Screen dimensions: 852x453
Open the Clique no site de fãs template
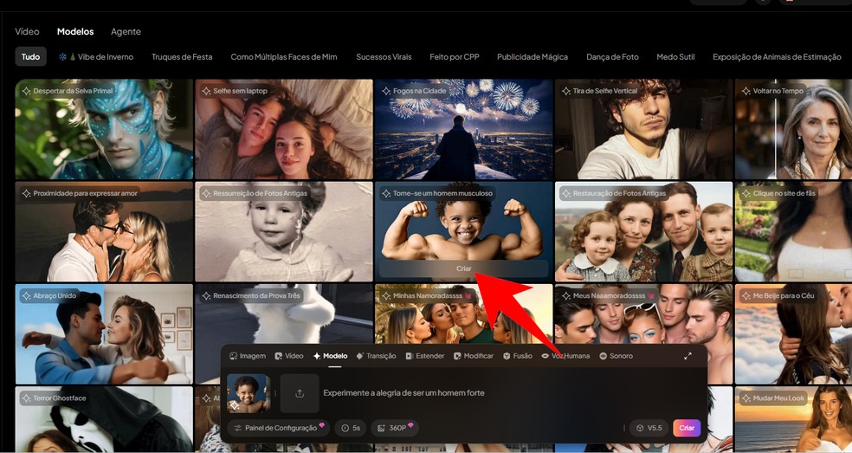(793, 231)
